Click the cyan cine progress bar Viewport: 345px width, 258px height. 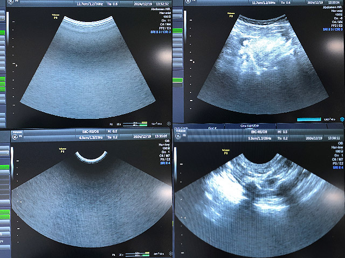[x=309, y=119]
